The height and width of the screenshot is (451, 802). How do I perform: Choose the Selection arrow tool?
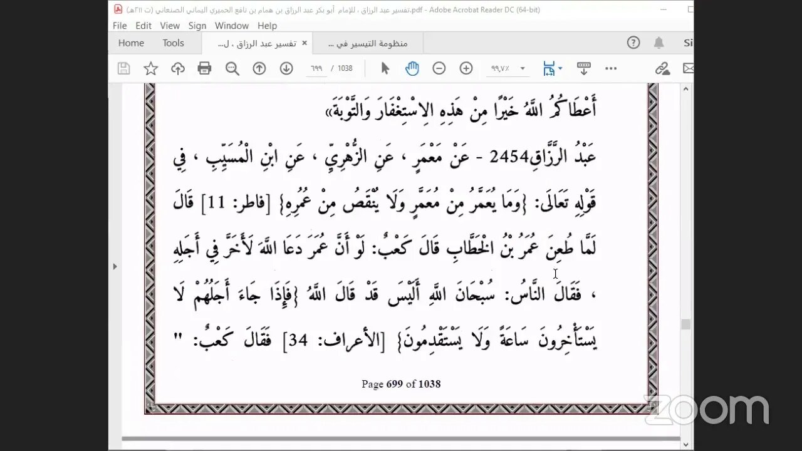click(385, 69)
